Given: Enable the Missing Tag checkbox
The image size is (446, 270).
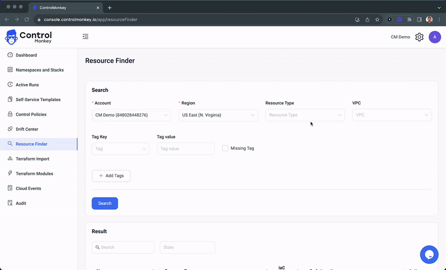Looking at the screenshot, I should coord(225,148).
